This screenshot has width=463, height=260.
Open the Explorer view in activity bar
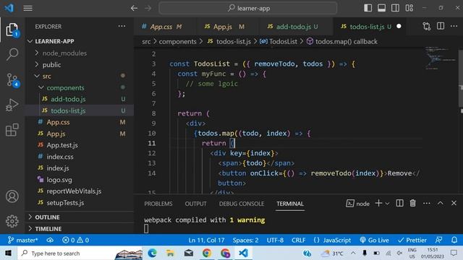click(12, 30)
